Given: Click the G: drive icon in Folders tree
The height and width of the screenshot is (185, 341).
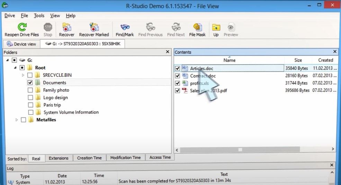Looking at the screenshot, I should click(22, 60).
